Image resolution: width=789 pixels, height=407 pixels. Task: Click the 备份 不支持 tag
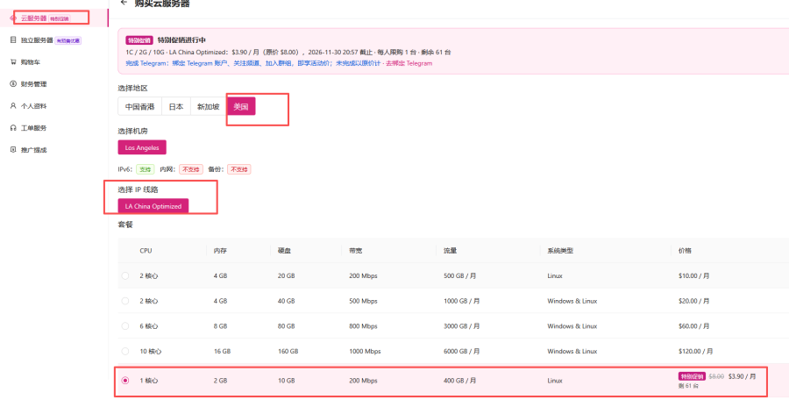[x=239, y=169]
